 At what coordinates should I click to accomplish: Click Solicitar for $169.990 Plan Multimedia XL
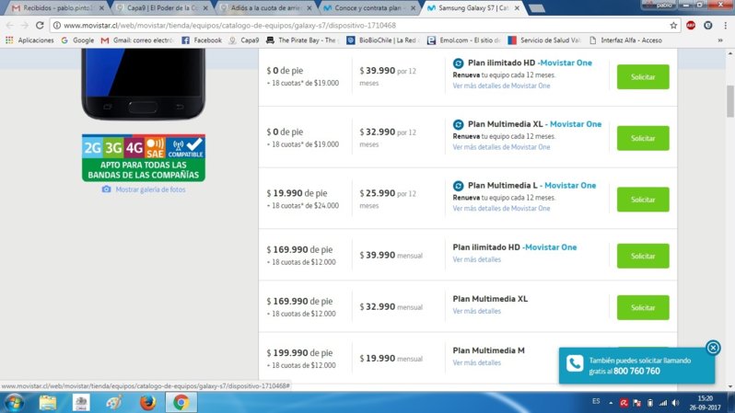coord(643,307)
